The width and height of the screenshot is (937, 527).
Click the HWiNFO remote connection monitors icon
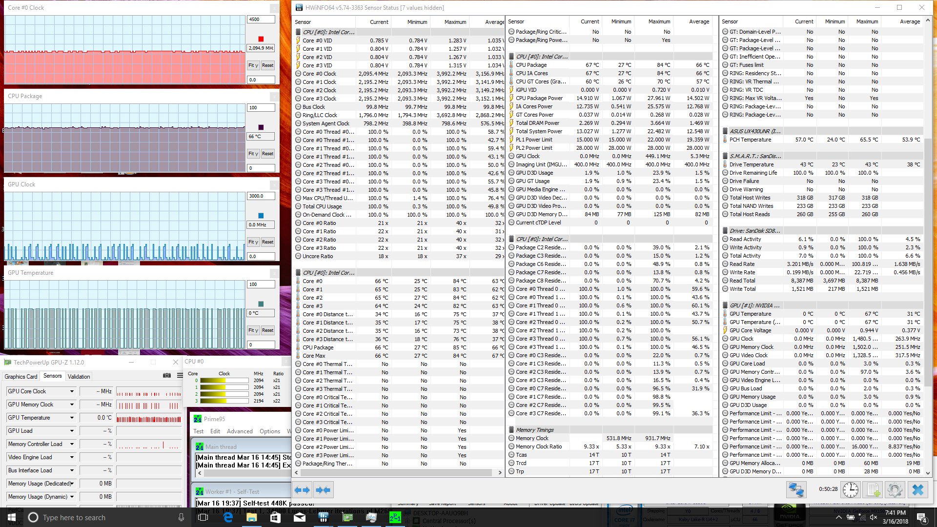(x=796, y=489)
